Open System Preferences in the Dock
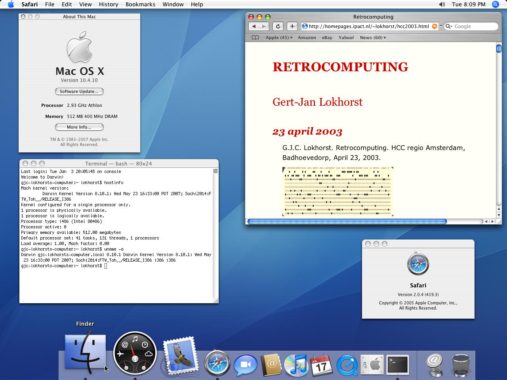 (x=373, y=365)
